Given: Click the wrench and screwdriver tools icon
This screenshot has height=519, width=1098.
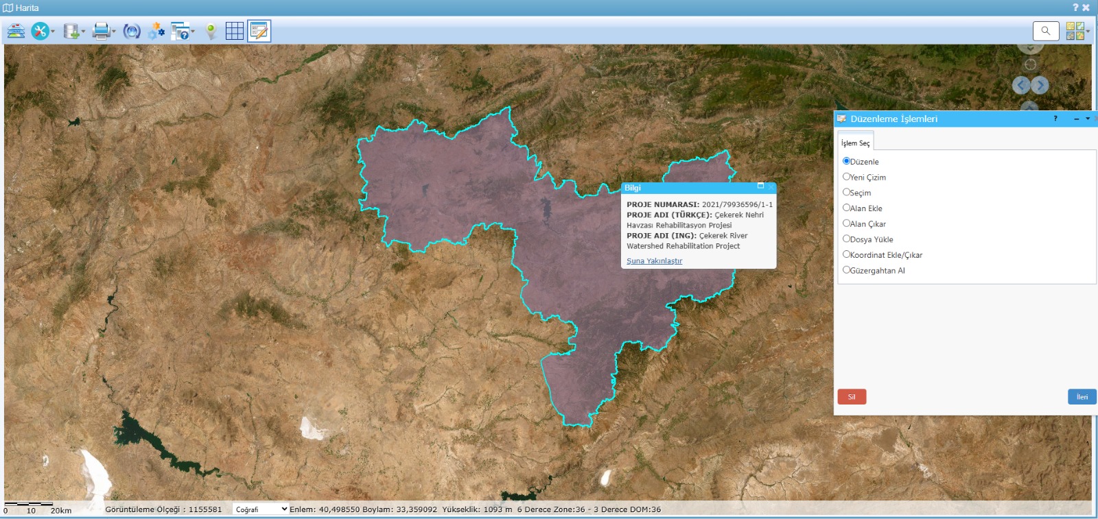Looking at the screenshot, I should pos(40,31).
